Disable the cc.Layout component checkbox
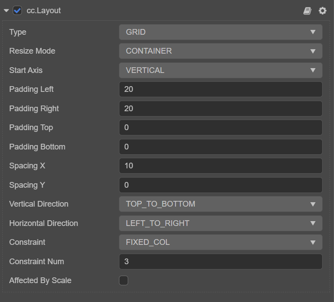The width and height of the screenshot is (334, 302). (18, 11)
